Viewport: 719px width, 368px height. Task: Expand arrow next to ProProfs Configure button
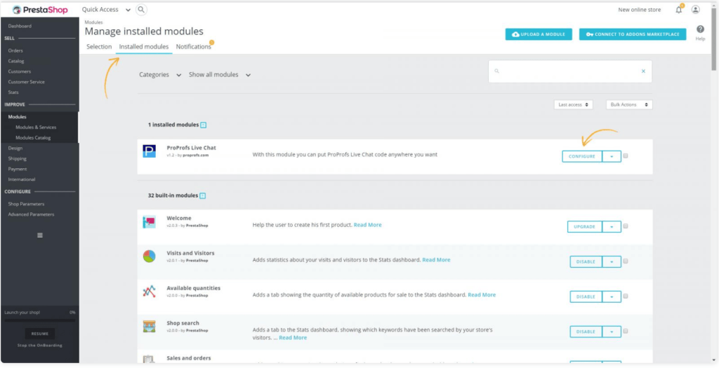[612, 156]
